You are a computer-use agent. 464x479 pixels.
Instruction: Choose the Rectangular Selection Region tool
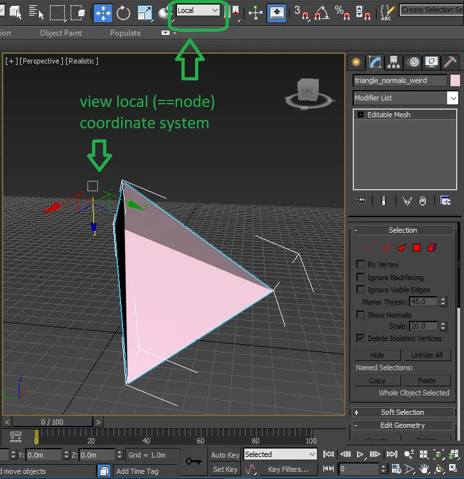coord(58,13)
